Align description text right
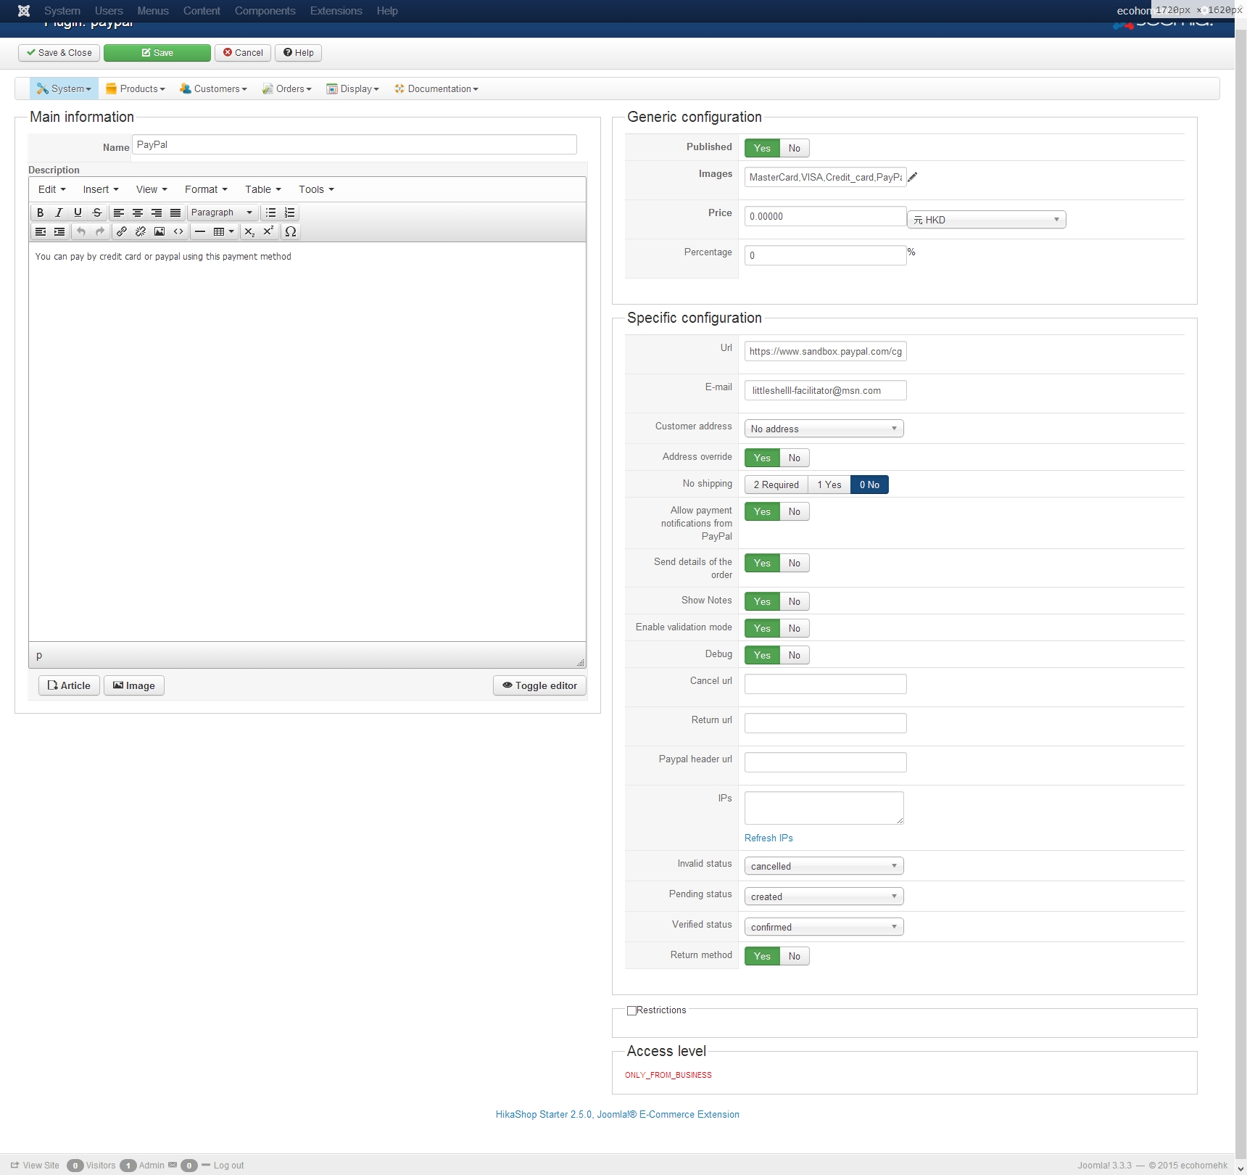Screen dimensions: 1247x1175 click(157, 213)
